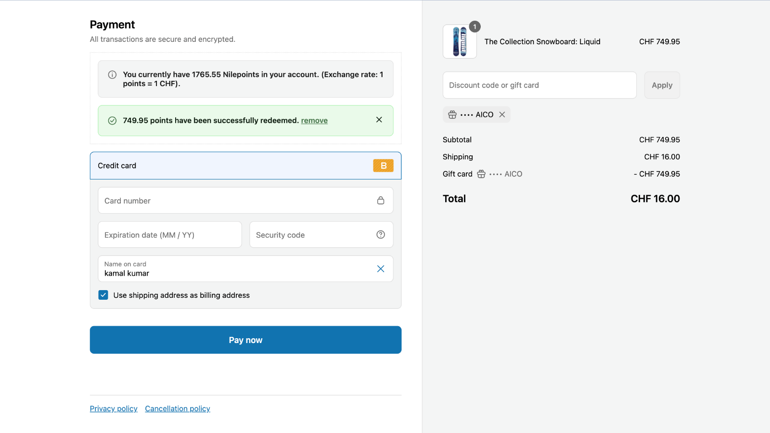Click the Total amount CHF 16.00
The width and height of the screenshot is (770, 433).
click(x=655, y=199)
